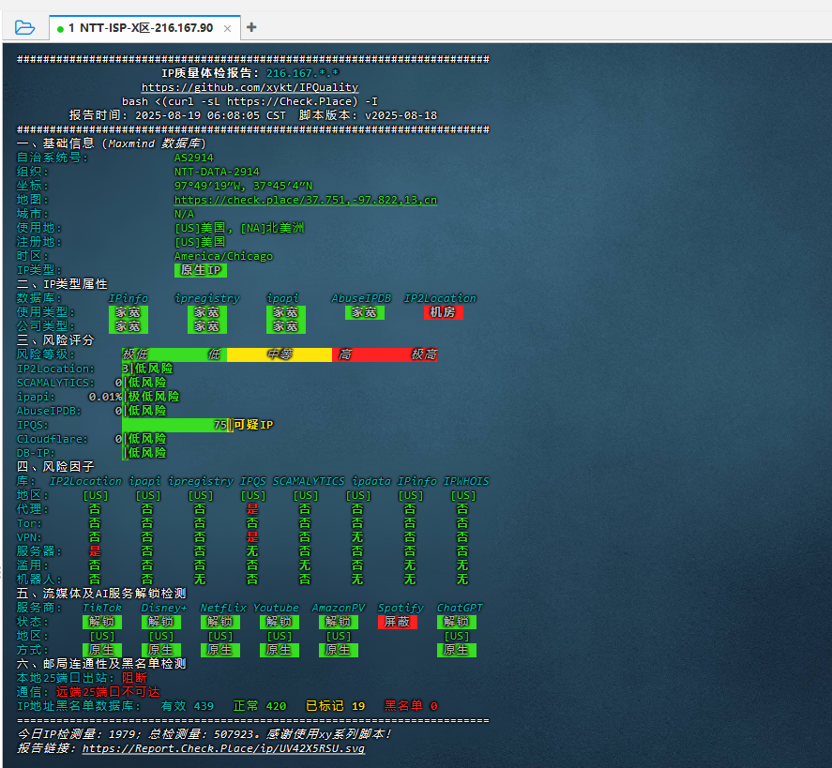Click the AmazonPV provider header

click(x=339, y=608)
